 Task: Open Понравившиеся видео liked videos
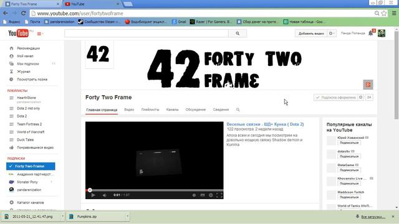pos(35,147)
